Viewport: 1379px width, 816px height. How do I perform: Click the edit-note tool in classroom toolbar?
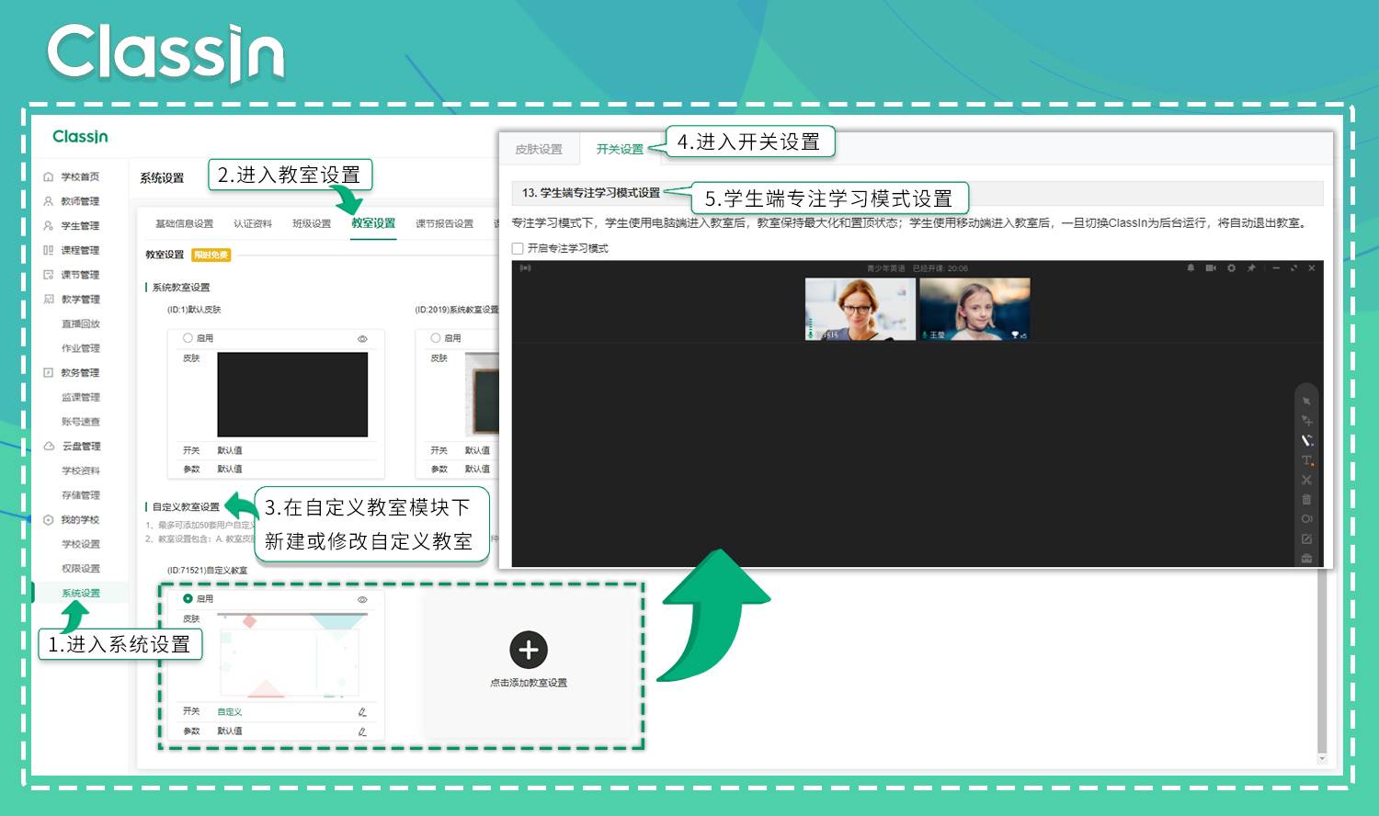[1306, 538]
